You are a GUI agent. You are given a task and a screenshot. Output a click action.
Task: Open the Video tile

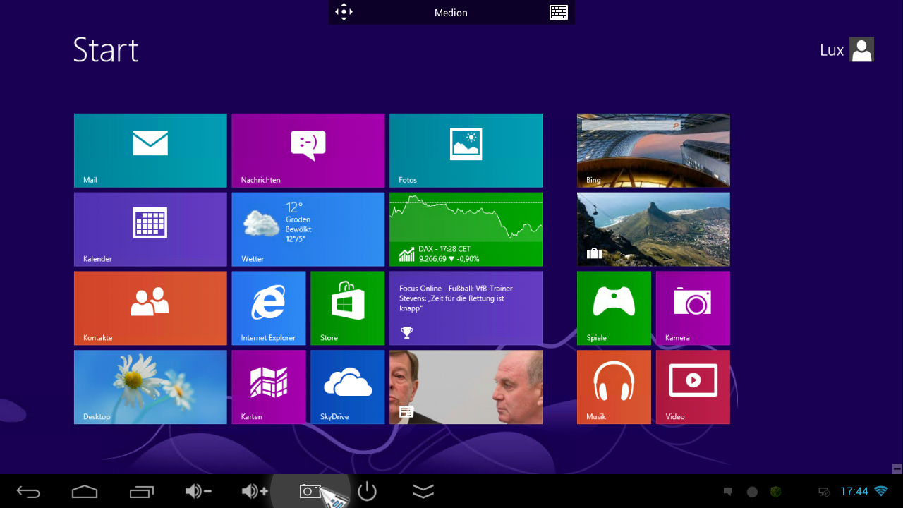coord(693,387)
